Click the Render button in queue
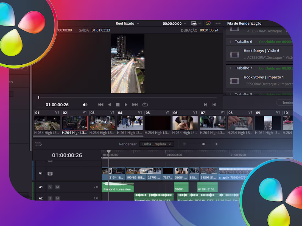 (x=285, y=103)
